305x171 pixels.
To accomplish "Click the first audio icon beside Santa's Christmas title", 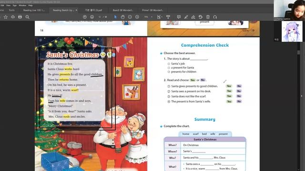I will click(103, 55).
